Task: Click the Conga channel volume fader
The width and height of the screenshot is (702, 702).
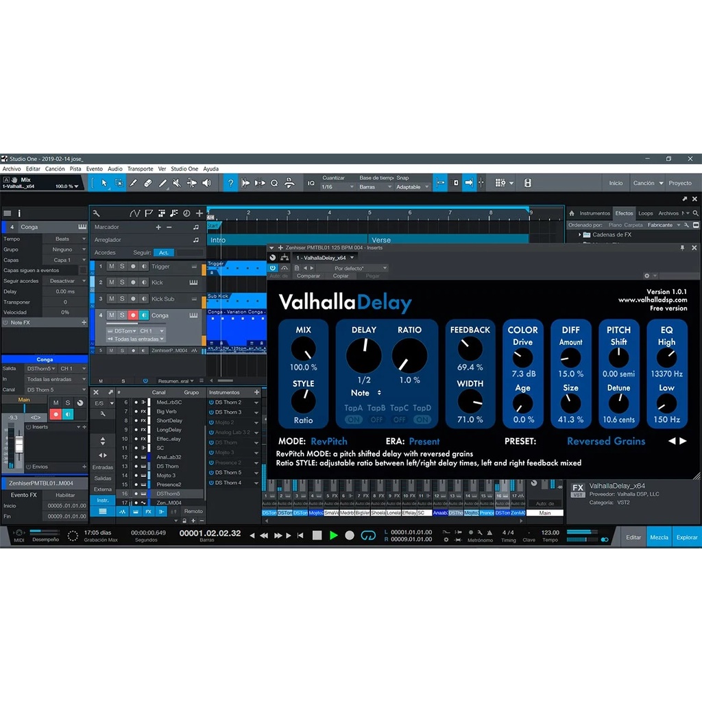Action: coord(19,444)
